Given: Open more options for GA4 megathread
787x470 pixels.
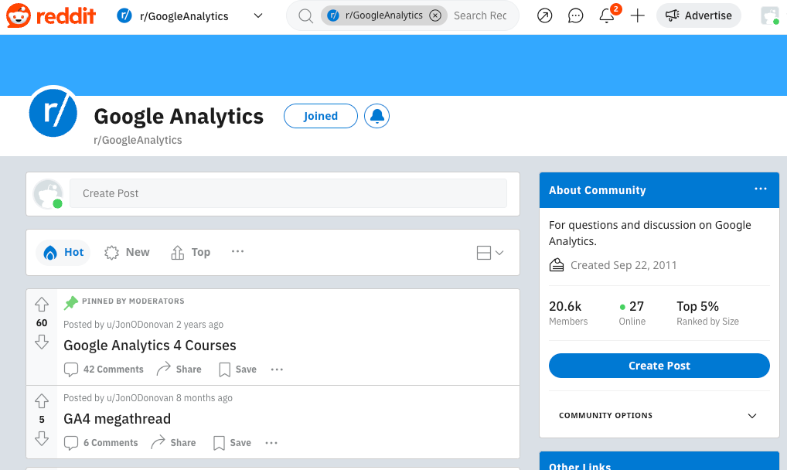Looking at the screenshot, I should [271, 443].
